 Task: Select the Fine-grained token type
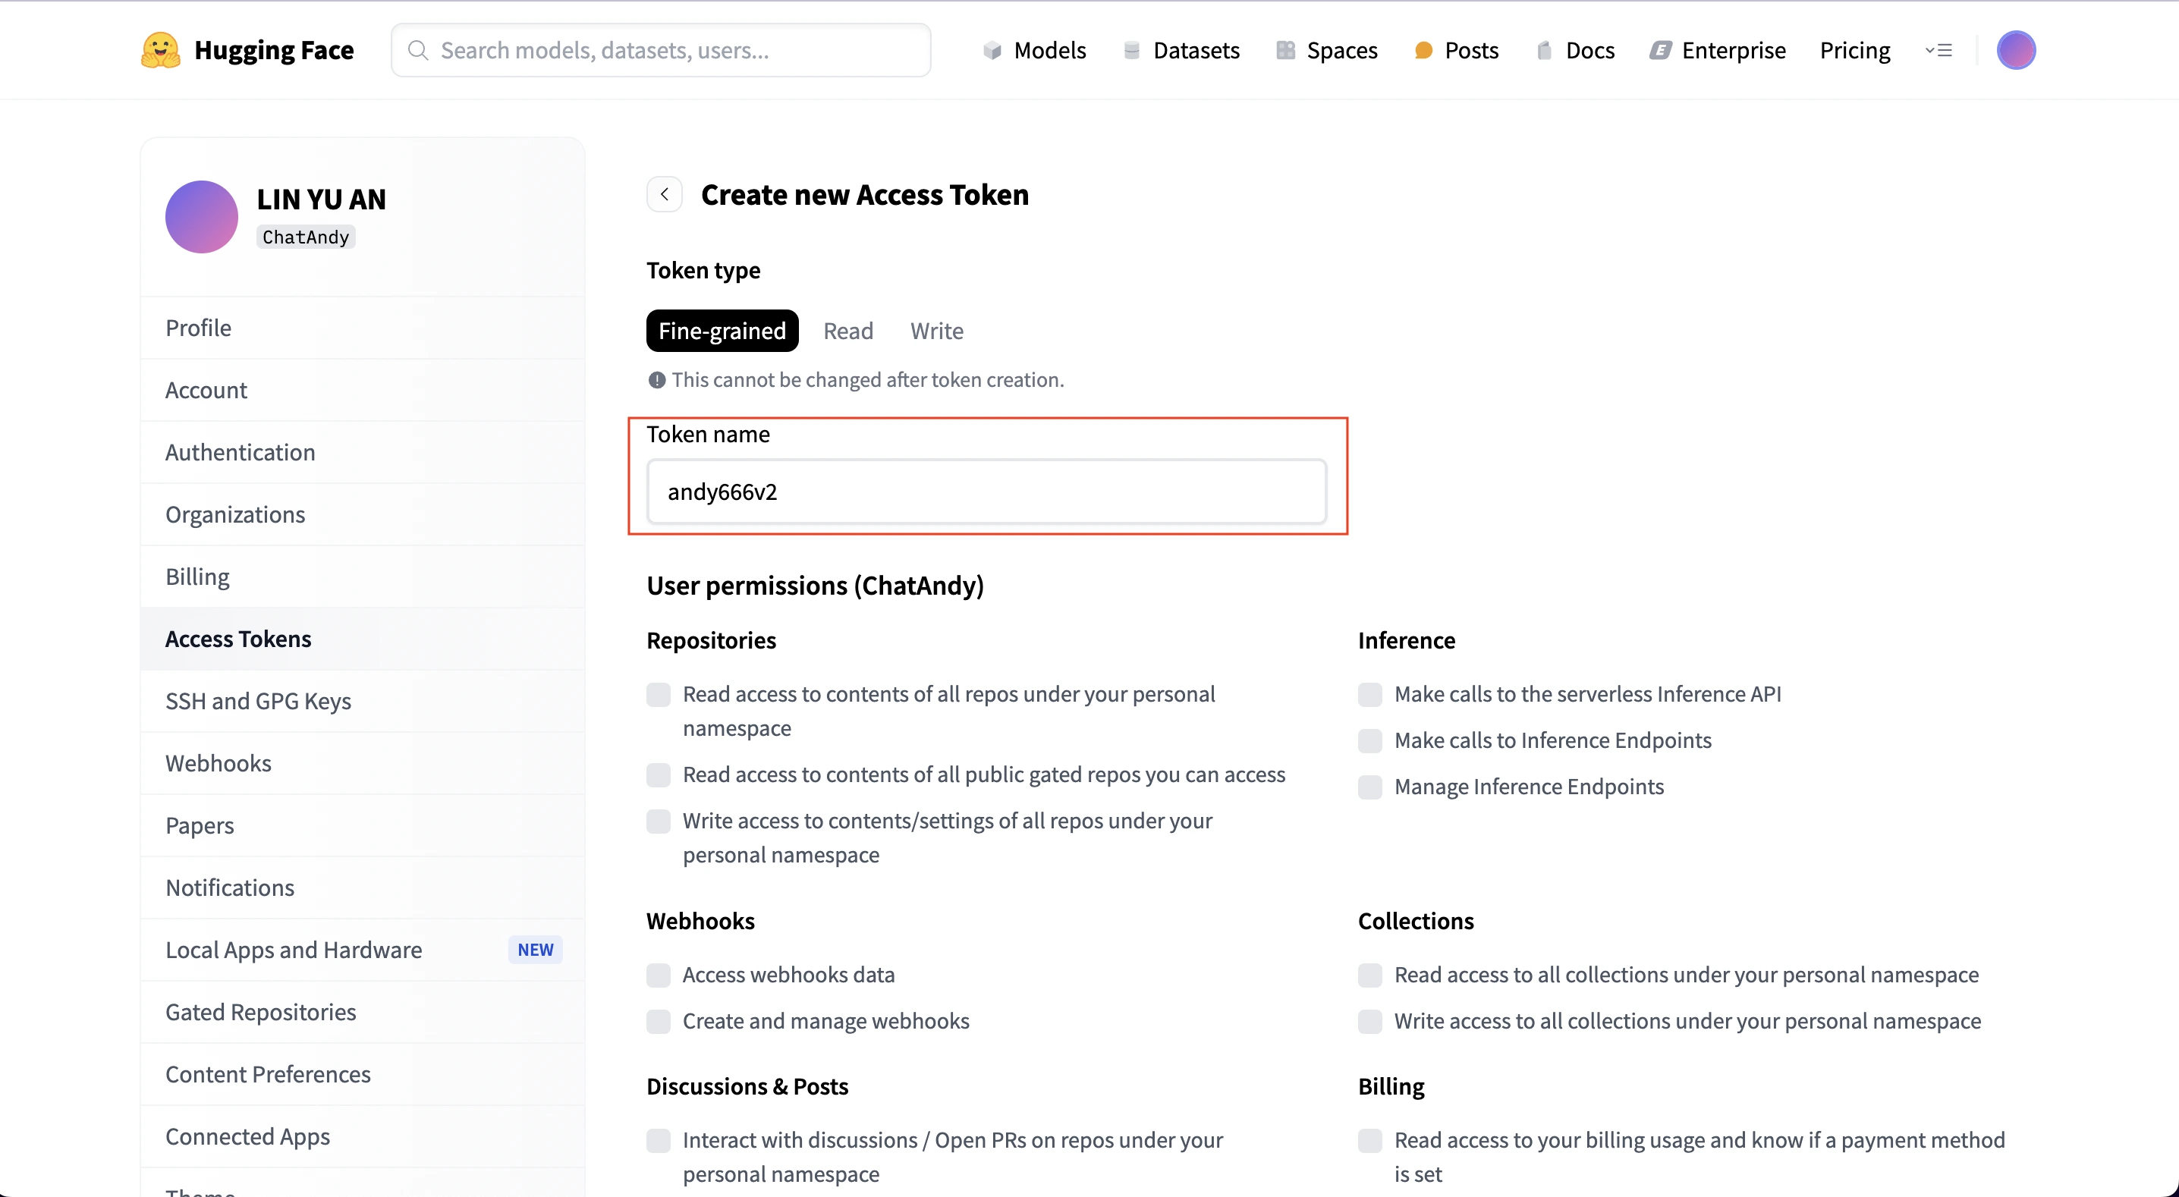(x=722, y=330)
